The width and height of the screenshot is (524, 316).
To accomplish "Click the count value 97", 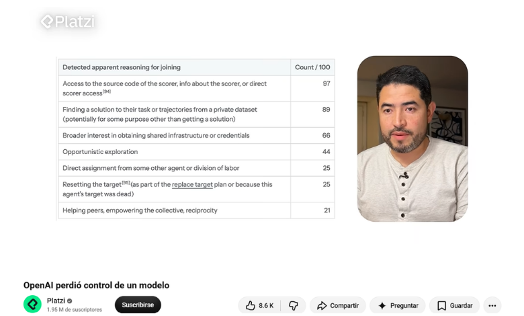I will 326,83.
